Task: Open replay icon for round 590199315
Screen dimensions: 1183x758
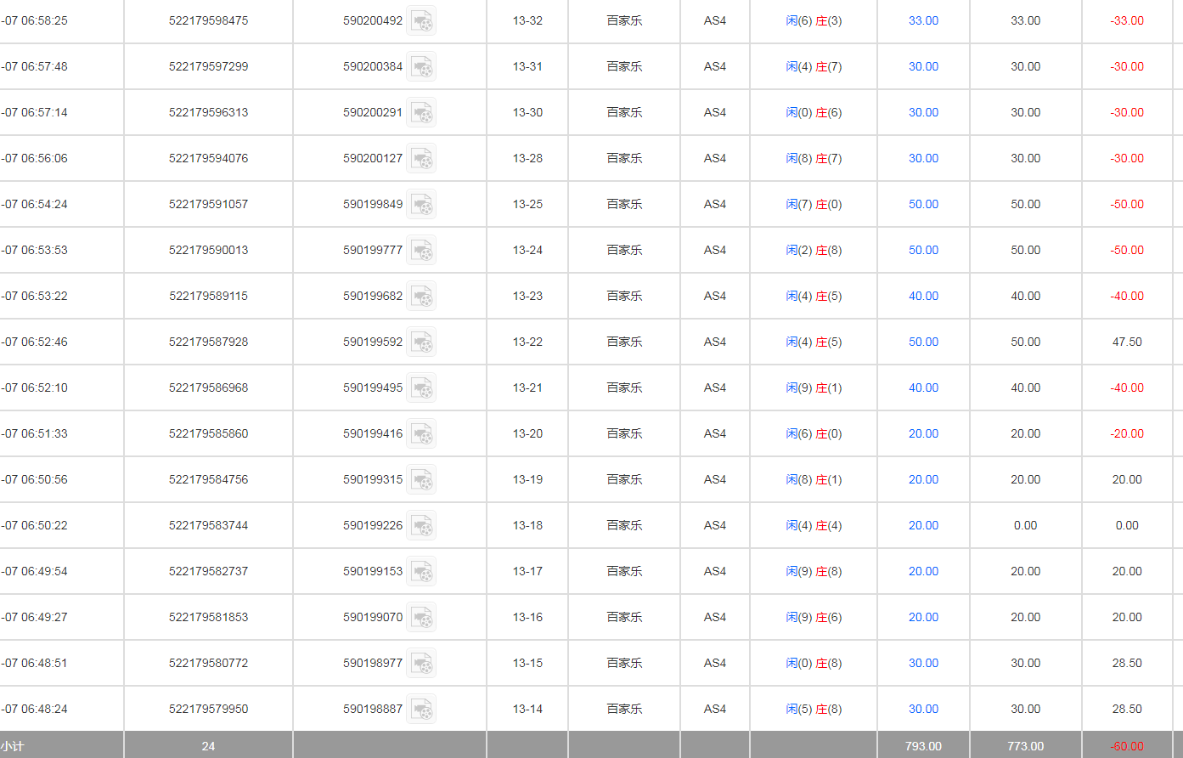Action: 421,480
